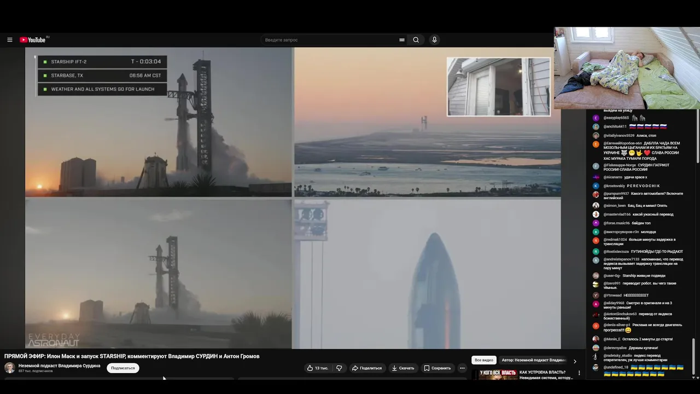This screenshot has height=394, width=700.
Task: Click the main Starship launch video player
Action: coord(293,198)
